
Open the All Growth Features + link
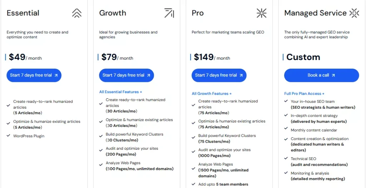coord(212,94)
